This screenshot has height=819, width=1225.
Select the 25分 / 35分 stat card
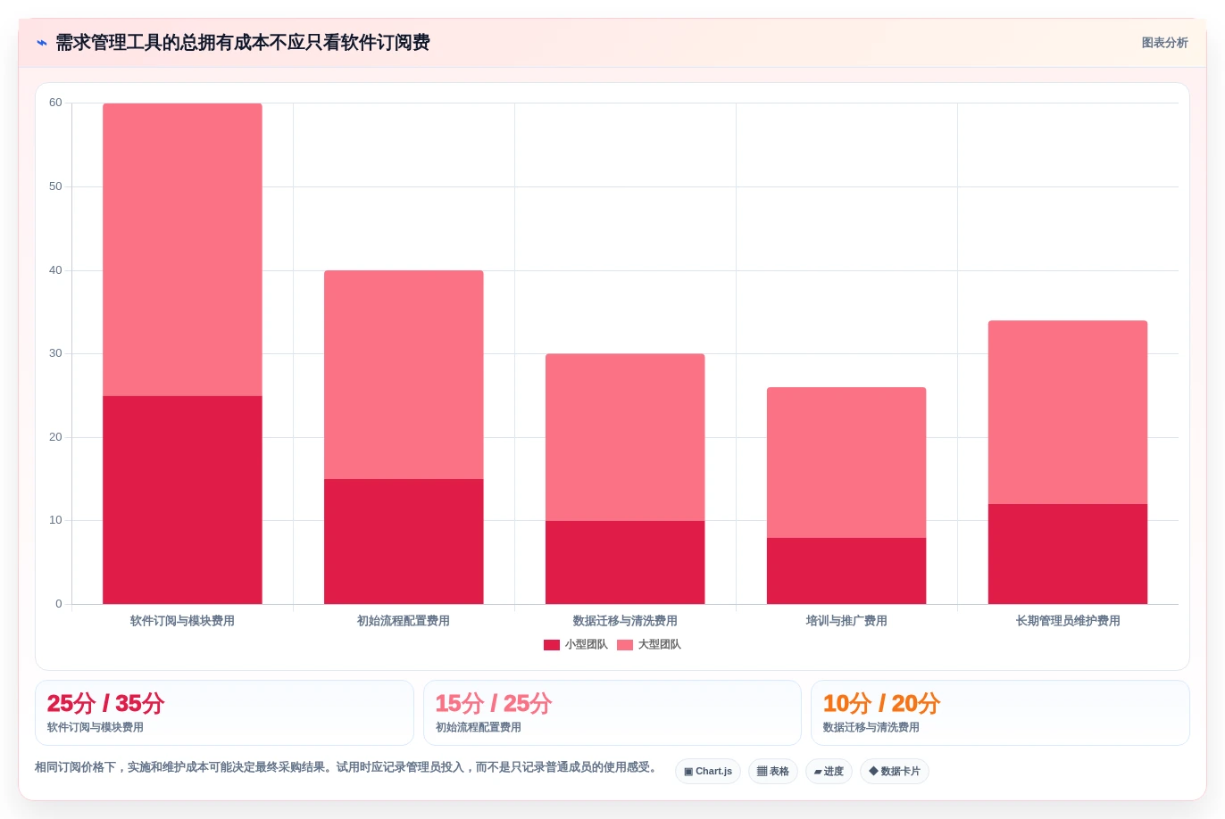(x=224, y=713)
